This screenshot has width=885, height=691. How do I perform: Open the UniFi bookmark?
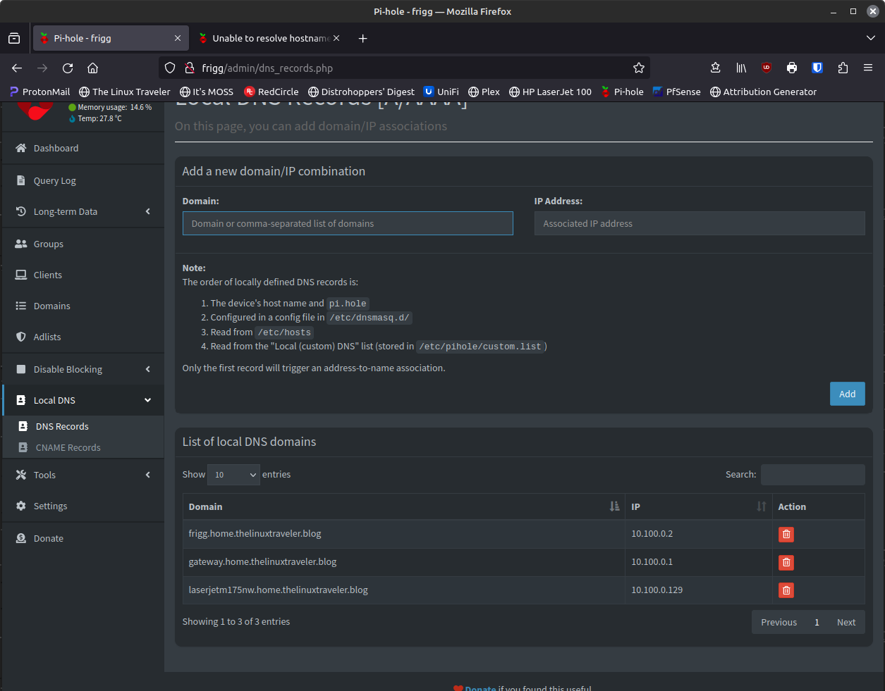tap(441, 92)
